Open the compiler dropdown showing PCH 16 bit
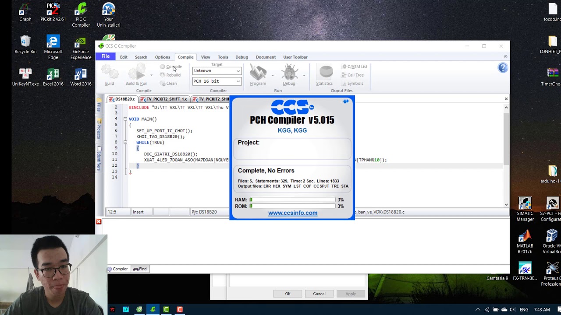This screenshot has height=315, width=561. 217,81
